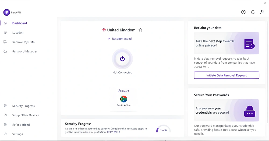Favorite United Kingdom with the star icon
The height and width of the screenshot is (141, 269).
(140, 30)
